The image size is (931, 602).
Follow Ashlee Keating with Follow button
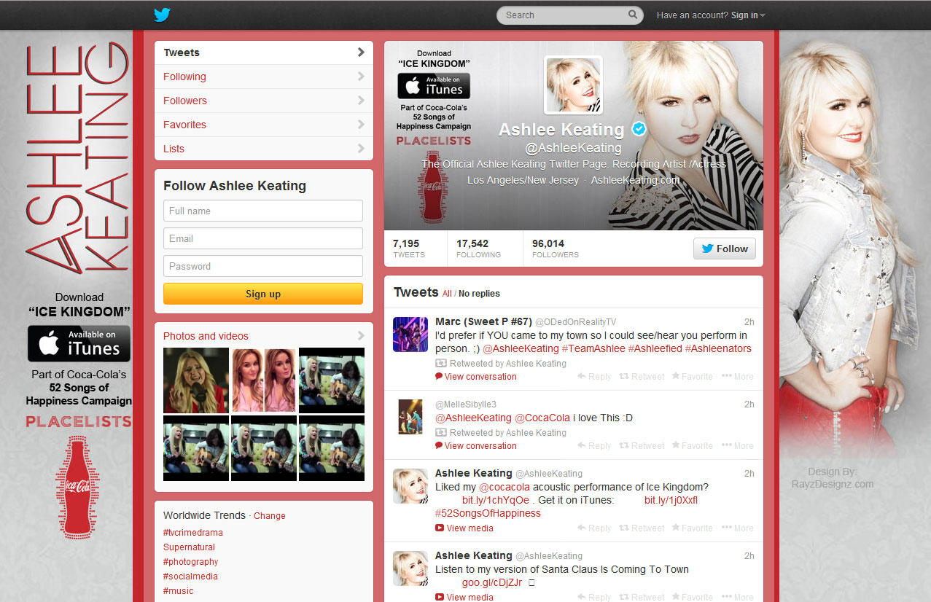[x=724, y=249]
